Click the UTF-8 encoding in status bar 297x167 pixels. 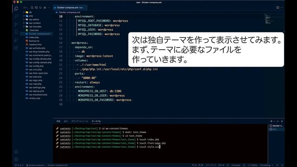tap(221, 165)
